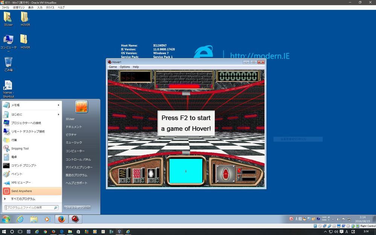
Task: Open Microsoft Edge on host taskbar
Action: [x=62, y=232]
